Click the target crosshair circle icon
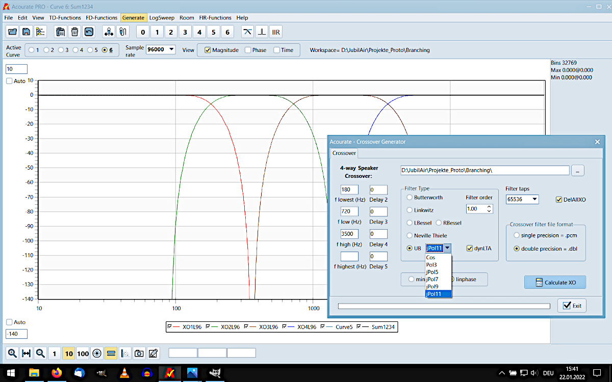The width and height of the screenshot is (612, 382). pos(97,353)
